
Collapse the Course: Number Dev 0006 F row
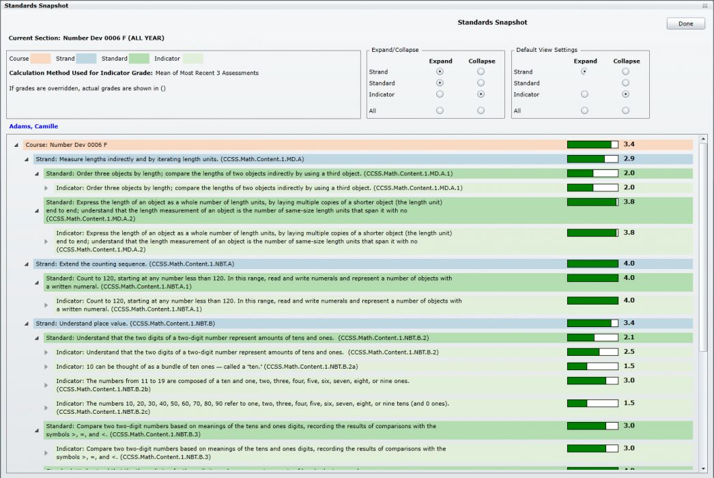(x=16, y=145)
